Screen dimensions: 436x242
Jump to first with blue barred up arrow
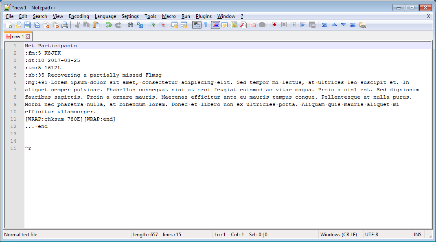pyautogui.click(x=325, y=25)
